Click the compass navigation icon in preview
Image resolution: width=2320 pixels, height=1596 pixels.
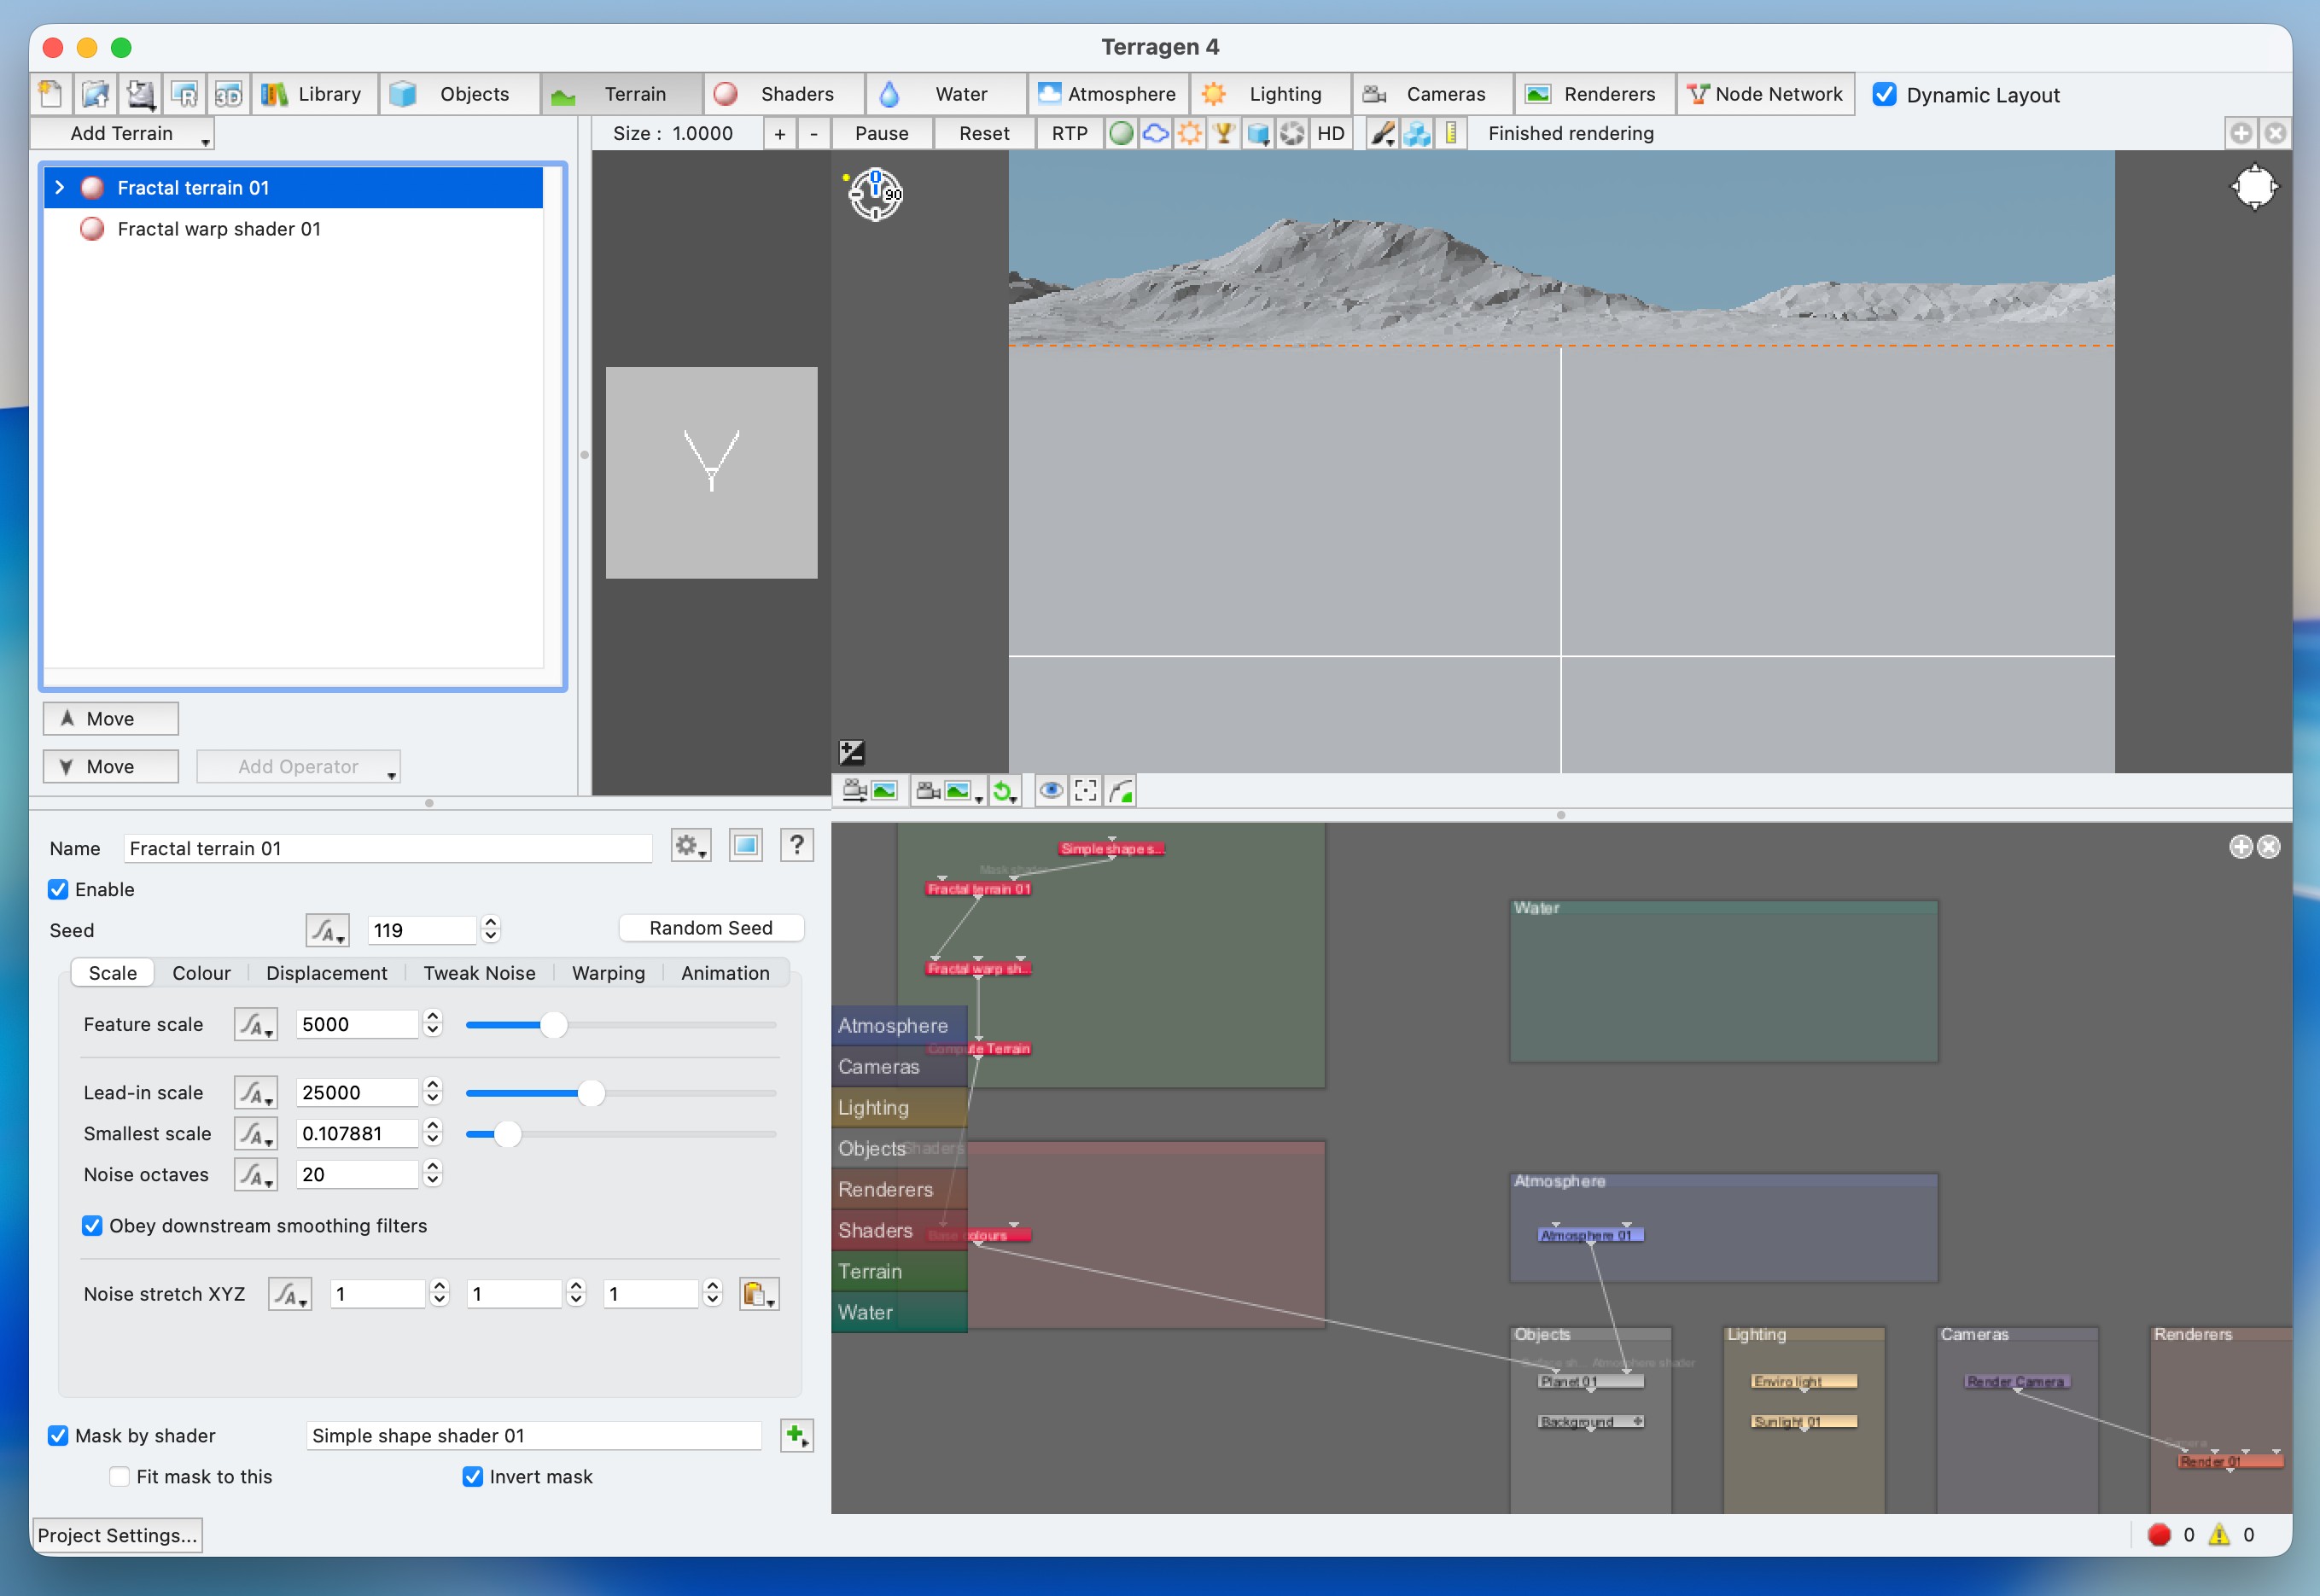point(875,193)
